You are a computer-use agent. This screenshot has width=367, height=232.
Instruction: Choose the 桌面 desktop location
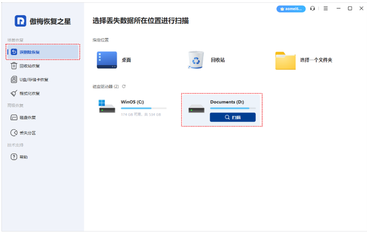114,60
